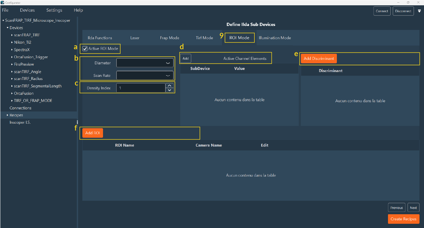Expand the Recipes tree node

pyautogui.click(x=7, y=115)
